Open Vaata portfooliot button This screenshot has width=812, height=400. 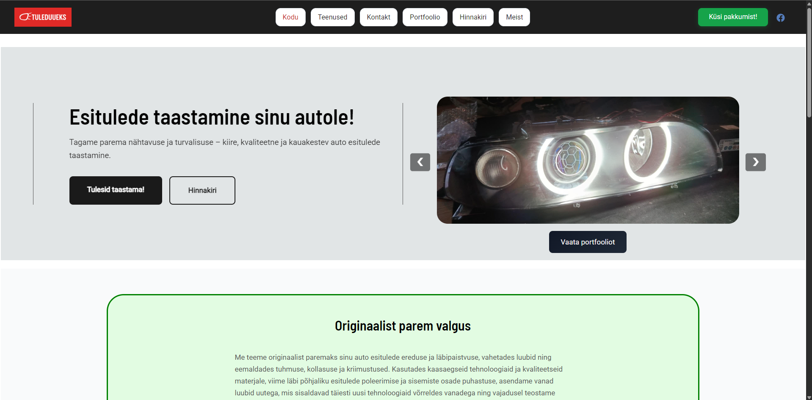588,242
